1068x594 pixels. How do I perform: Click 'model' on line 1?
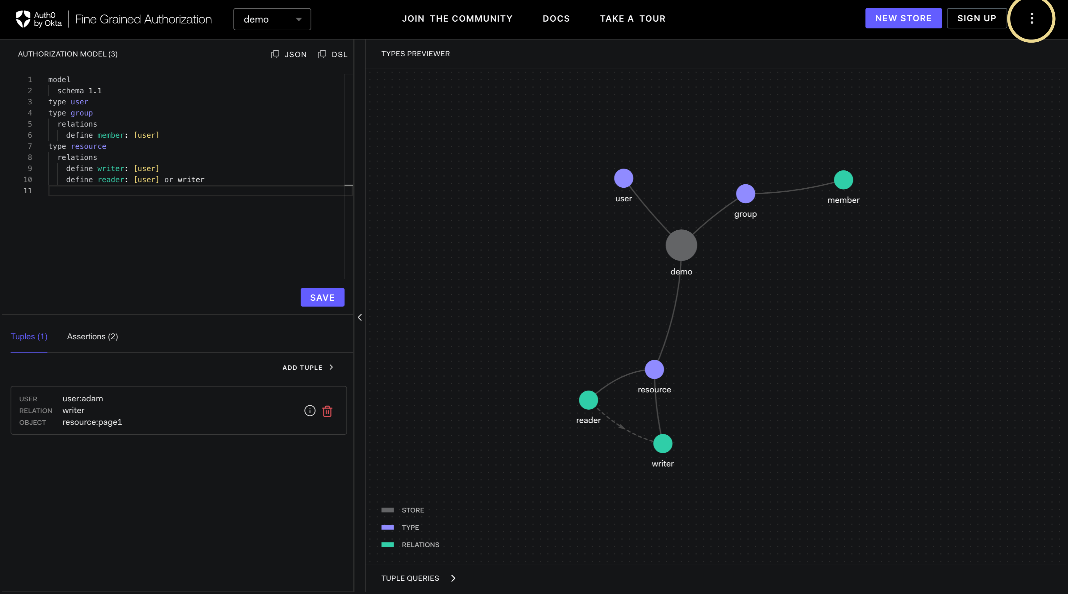click(59, 80)
